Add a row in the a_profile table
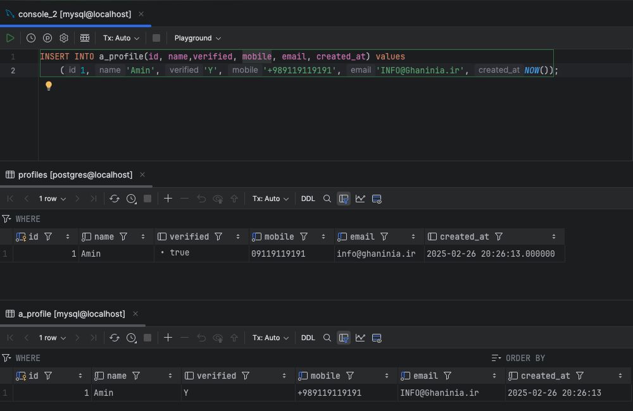 click(x=168, y=338)
